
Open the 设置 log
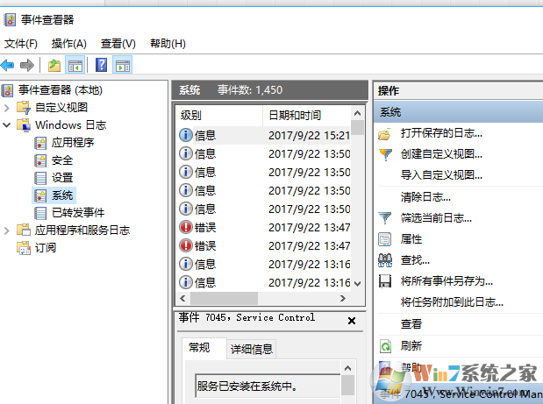coord(62,178)
